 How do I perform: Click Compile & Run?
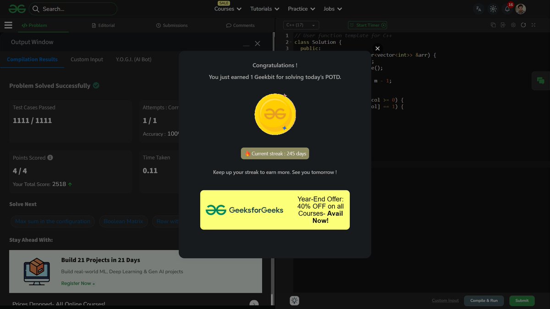484,300
